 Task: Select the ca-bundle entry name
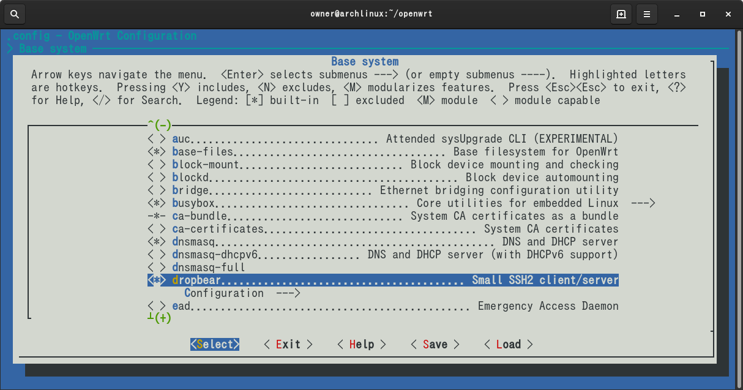[200, 216]
